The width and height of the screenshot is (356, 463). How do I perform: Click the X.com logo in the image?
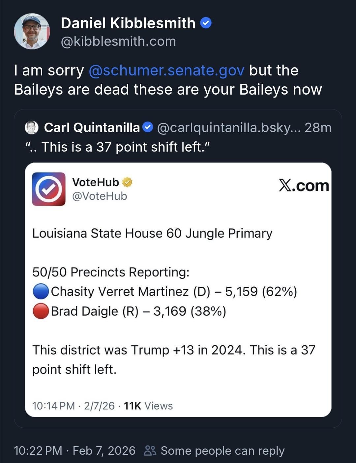click(304, 186)
